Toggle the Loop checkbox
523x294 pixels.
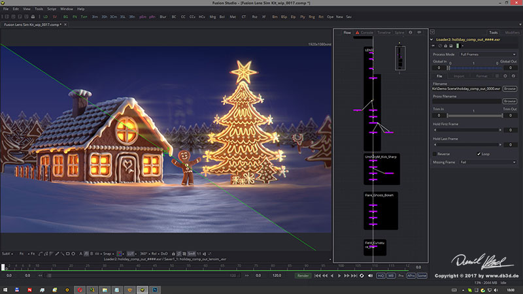479,154
